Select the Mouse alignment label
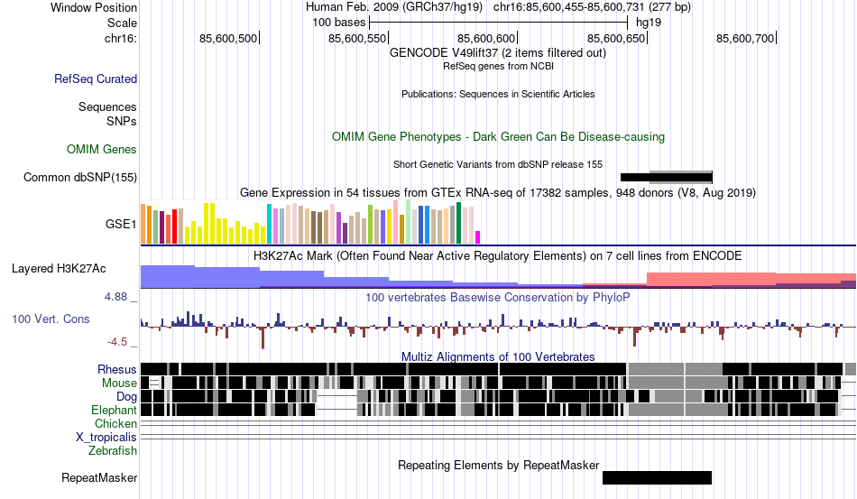 (x=119, y=383)
